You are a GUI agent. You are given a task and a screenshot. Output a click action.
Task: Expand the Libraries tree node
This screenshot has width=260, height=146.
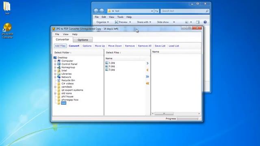click(x=55, y=74)
